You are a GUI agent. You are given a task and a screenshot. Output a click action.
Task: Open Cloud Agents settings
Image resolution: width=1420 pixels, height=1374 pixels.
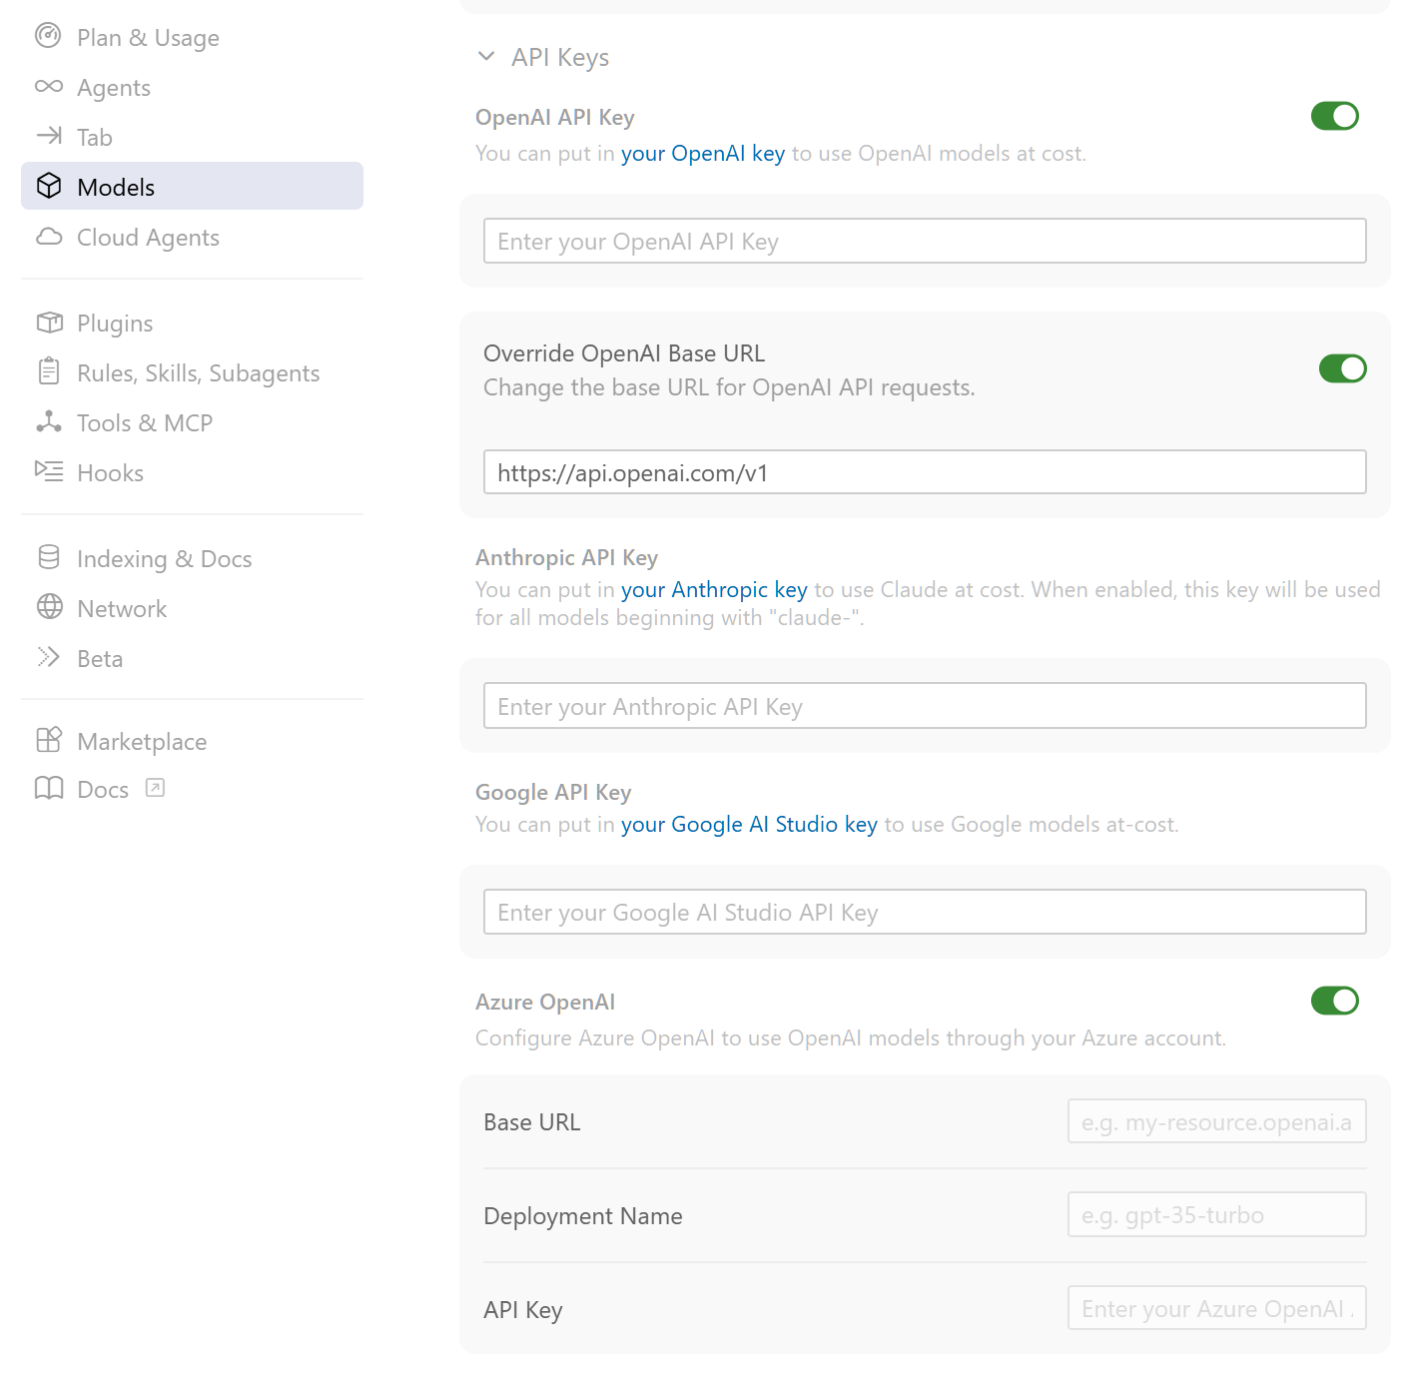[x=192, y=237]
